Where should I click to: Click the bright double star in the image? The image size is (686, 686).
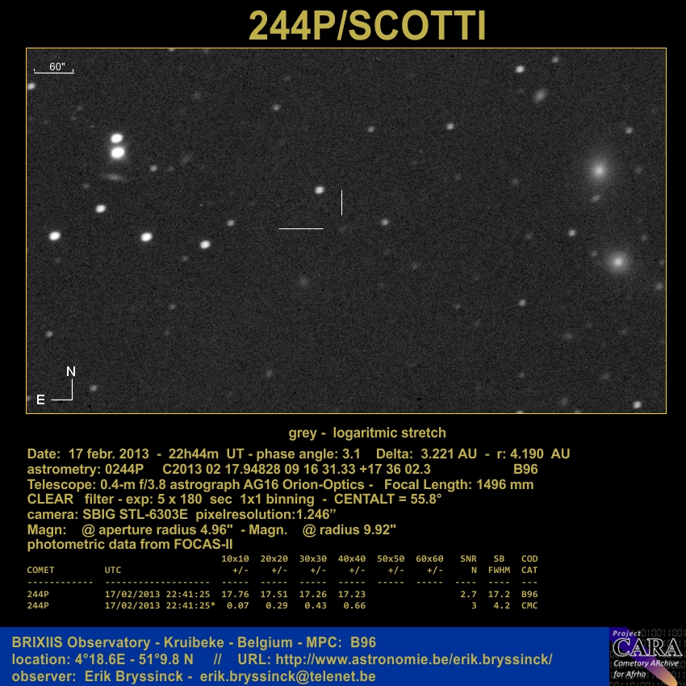click(x=117, y=146)
